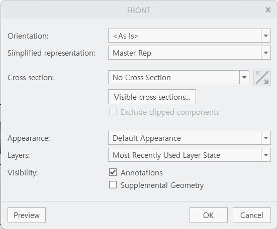
Task: Confirm with the OK button
Action: coord(209,215)
